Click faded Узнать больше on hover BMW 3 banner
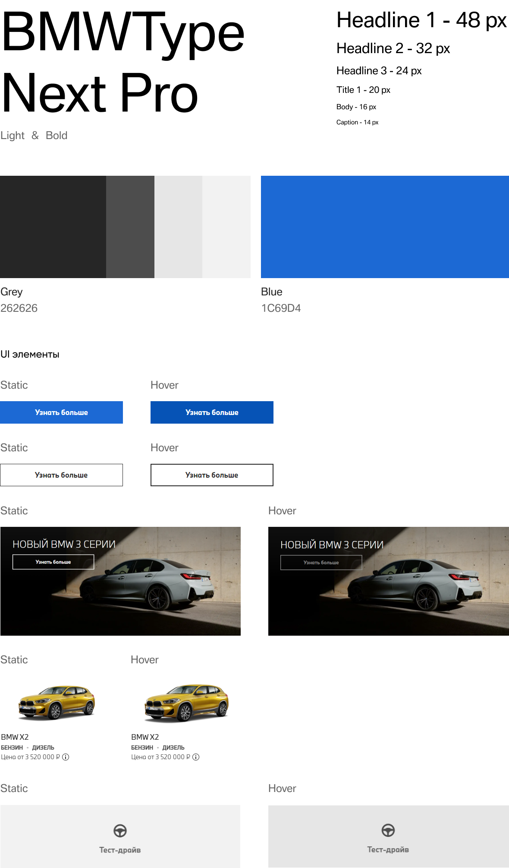 (x=321, y=562)
